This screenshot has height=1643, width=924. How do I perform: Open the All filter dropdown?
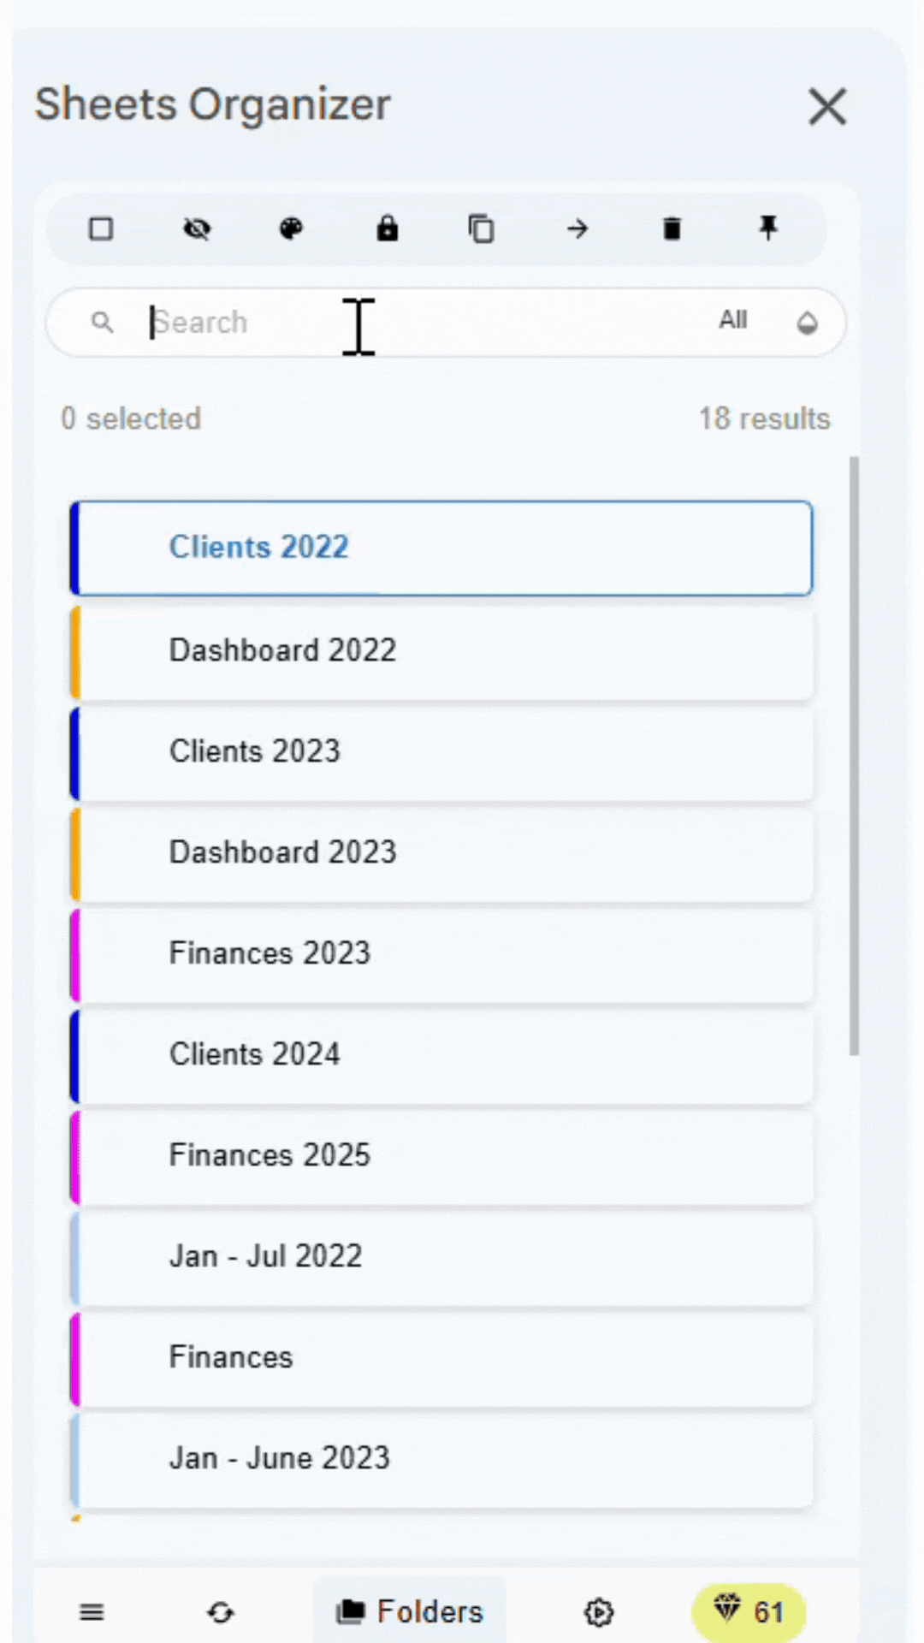(x=733, y=321)
